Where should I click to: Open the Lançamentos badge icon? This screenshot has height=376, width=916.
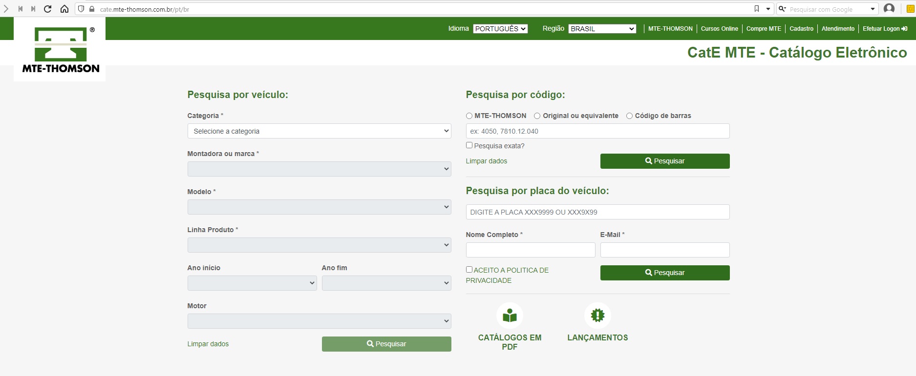coord(597,316)
